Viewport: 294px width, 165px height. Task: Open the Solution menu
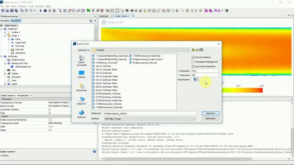pyautogui.click(x=23, y=6)
